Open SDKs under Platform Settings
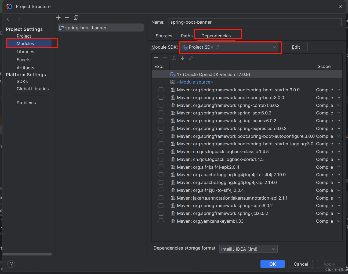The height and width of the screenshot is (274, 348). pos(22,81)
